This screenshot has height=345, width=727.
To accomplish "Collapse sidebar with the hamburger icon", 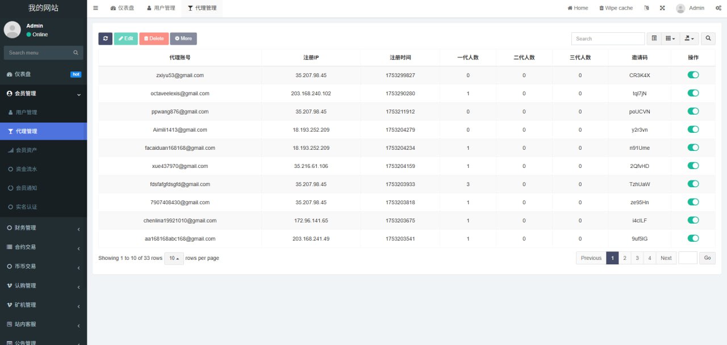I will point(95,8).
